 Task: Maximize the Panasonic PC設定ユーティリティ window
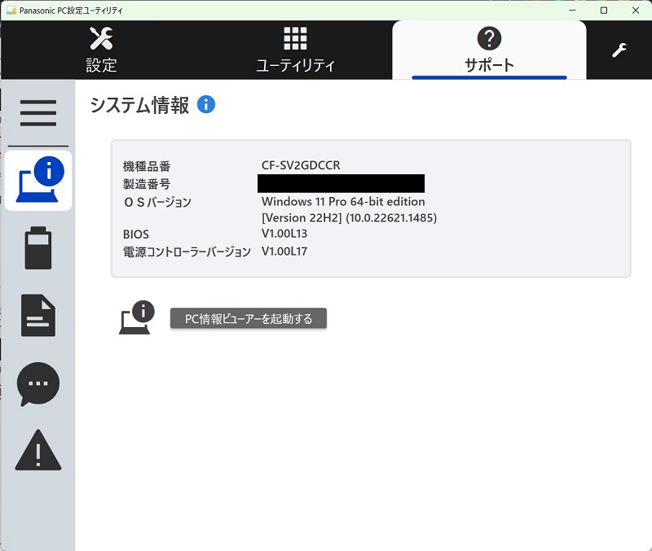coord(604,11)
